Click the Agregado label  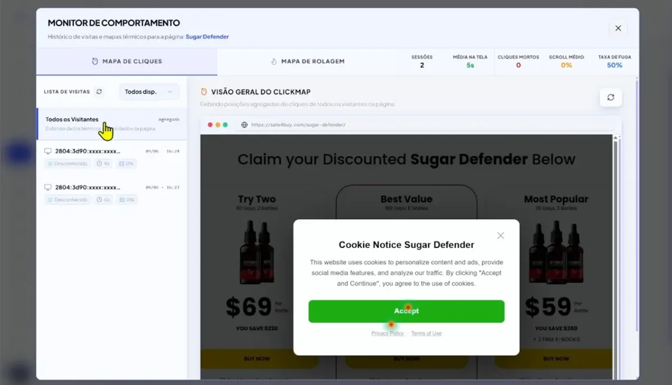coord(169,120)
